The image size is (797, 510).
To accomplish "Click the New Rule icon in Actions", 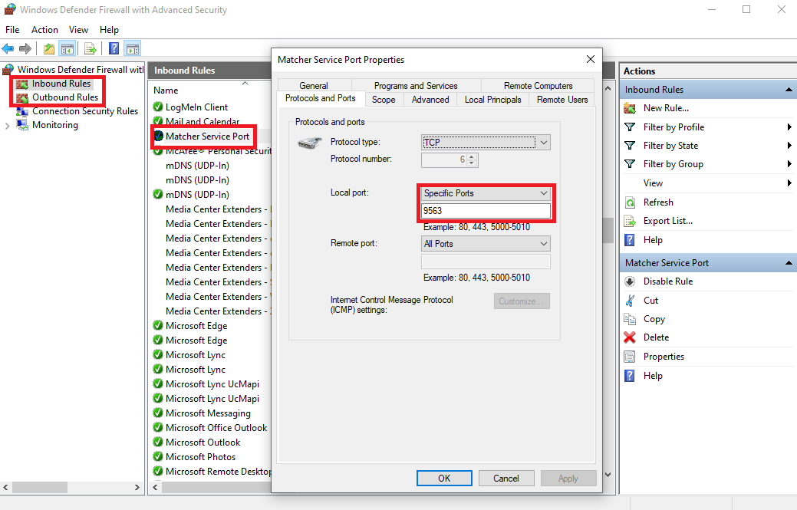I will (x=630, y=108).
